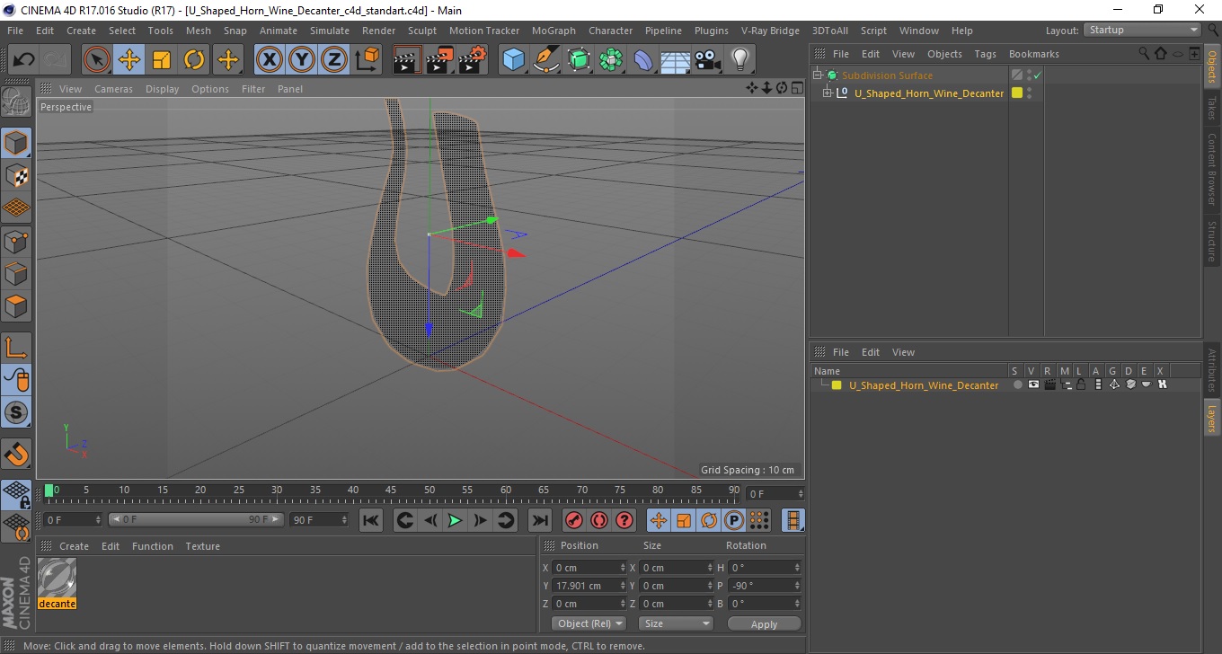Viewport: 1222px width, 654px height.
Task: Toggle Z axis lock
Action: pyautogui.click(x=334, y=60)
